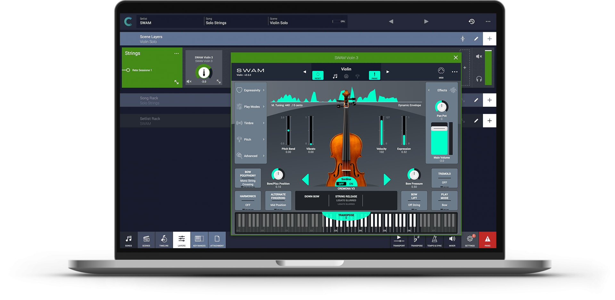Image resolution: width=615 pixels, height=300 pixels.
Task: Open the Scene Violin Solo selector
Action: [x=299, y=21]
